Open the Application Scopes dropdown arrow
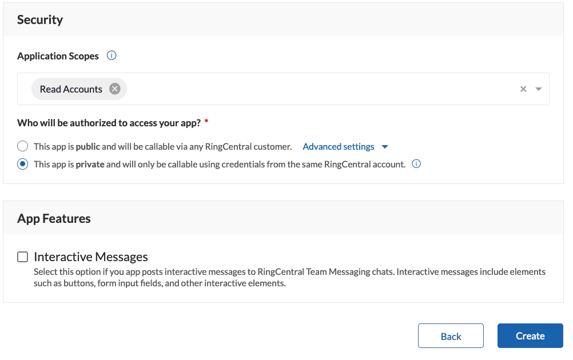Image resolution: width=573 pixels, height=360 pixels. coord(539,89)
